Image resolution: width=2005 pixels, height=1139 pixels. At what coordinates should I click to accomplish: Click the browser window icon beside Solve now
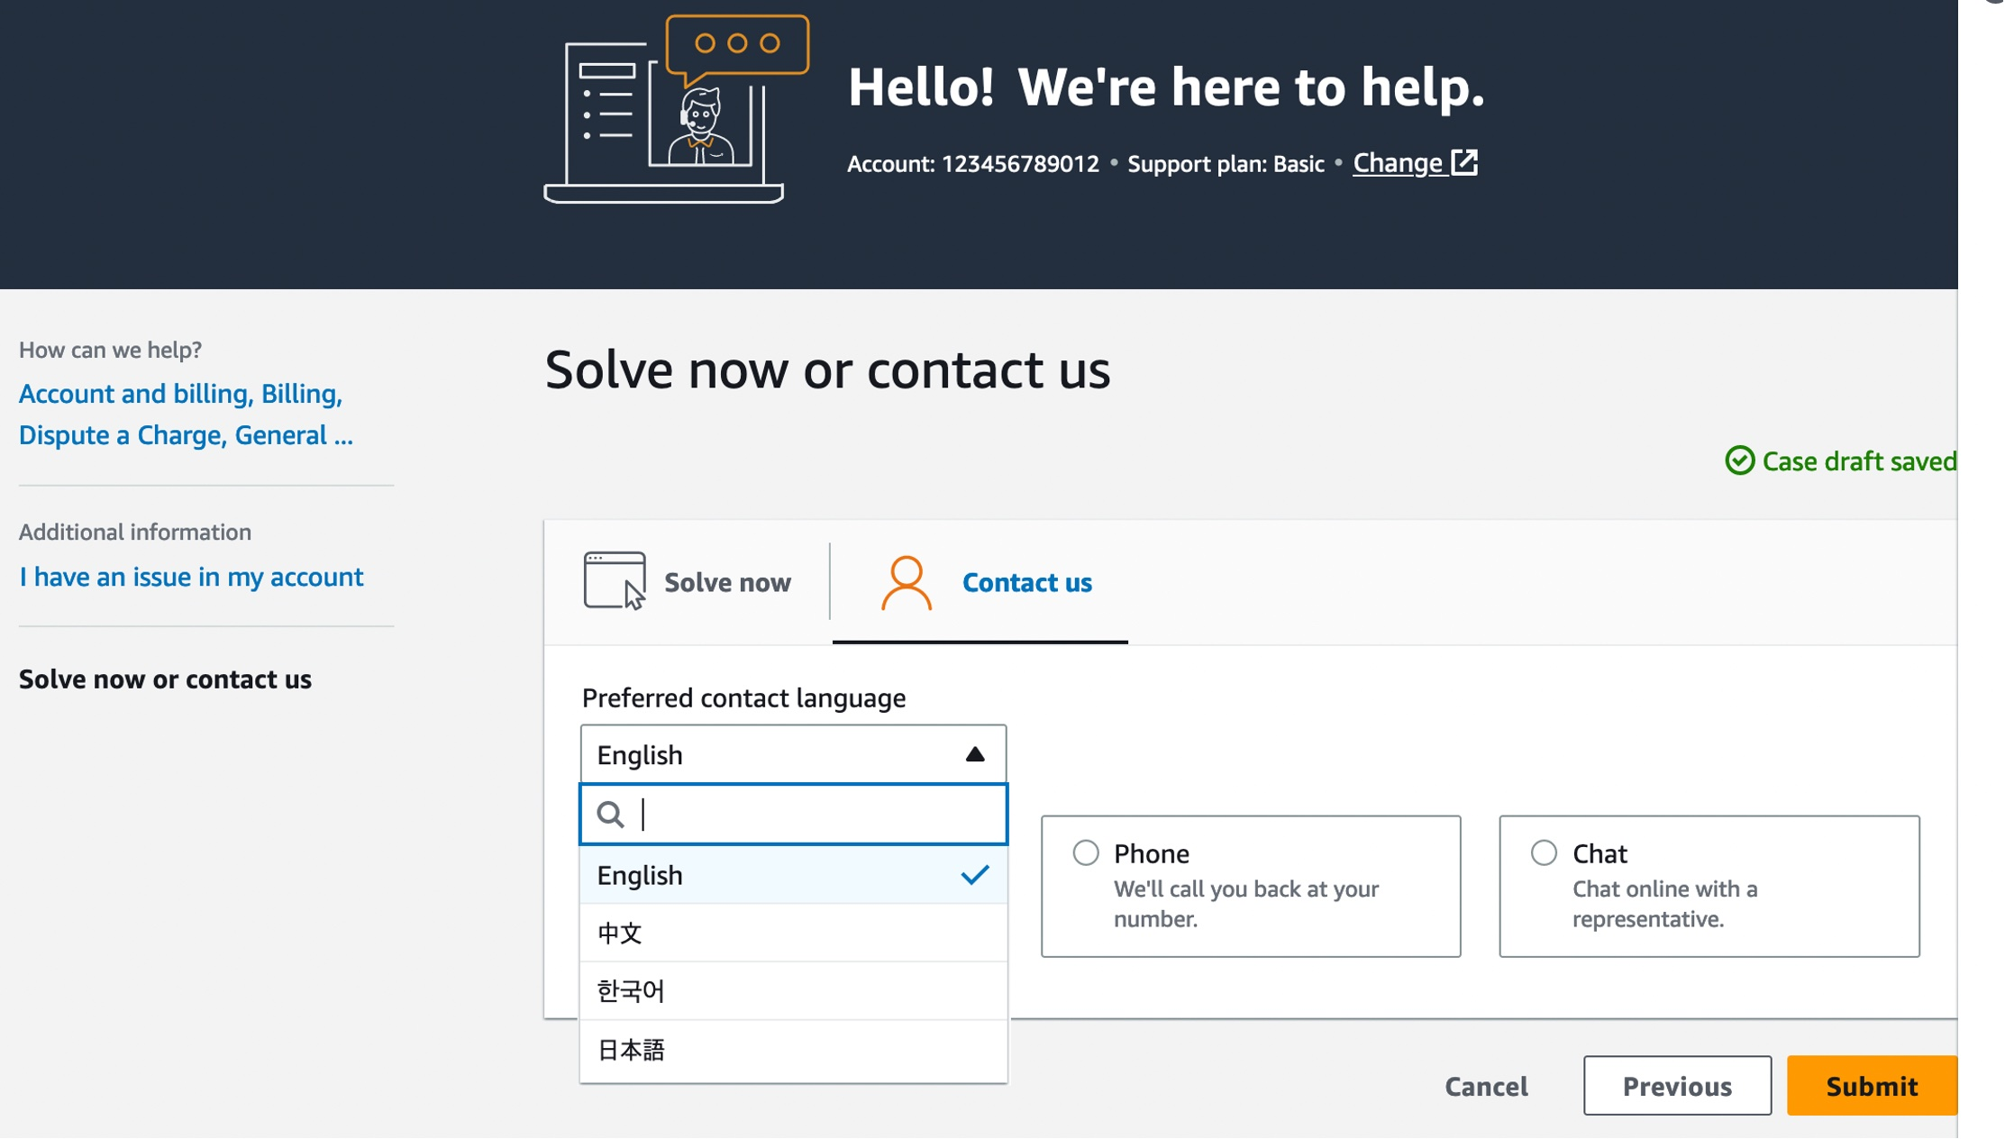tap(615, 581)
